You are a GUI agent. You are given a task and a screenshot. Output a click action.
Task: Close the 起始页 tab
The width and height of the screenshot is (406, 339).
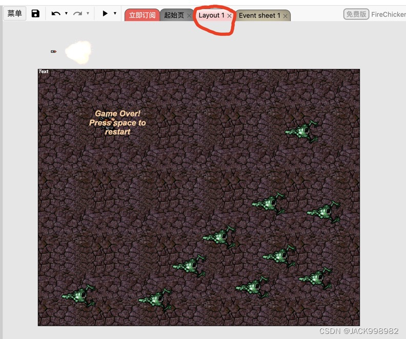pyautogui.click(x=189, y=16)
